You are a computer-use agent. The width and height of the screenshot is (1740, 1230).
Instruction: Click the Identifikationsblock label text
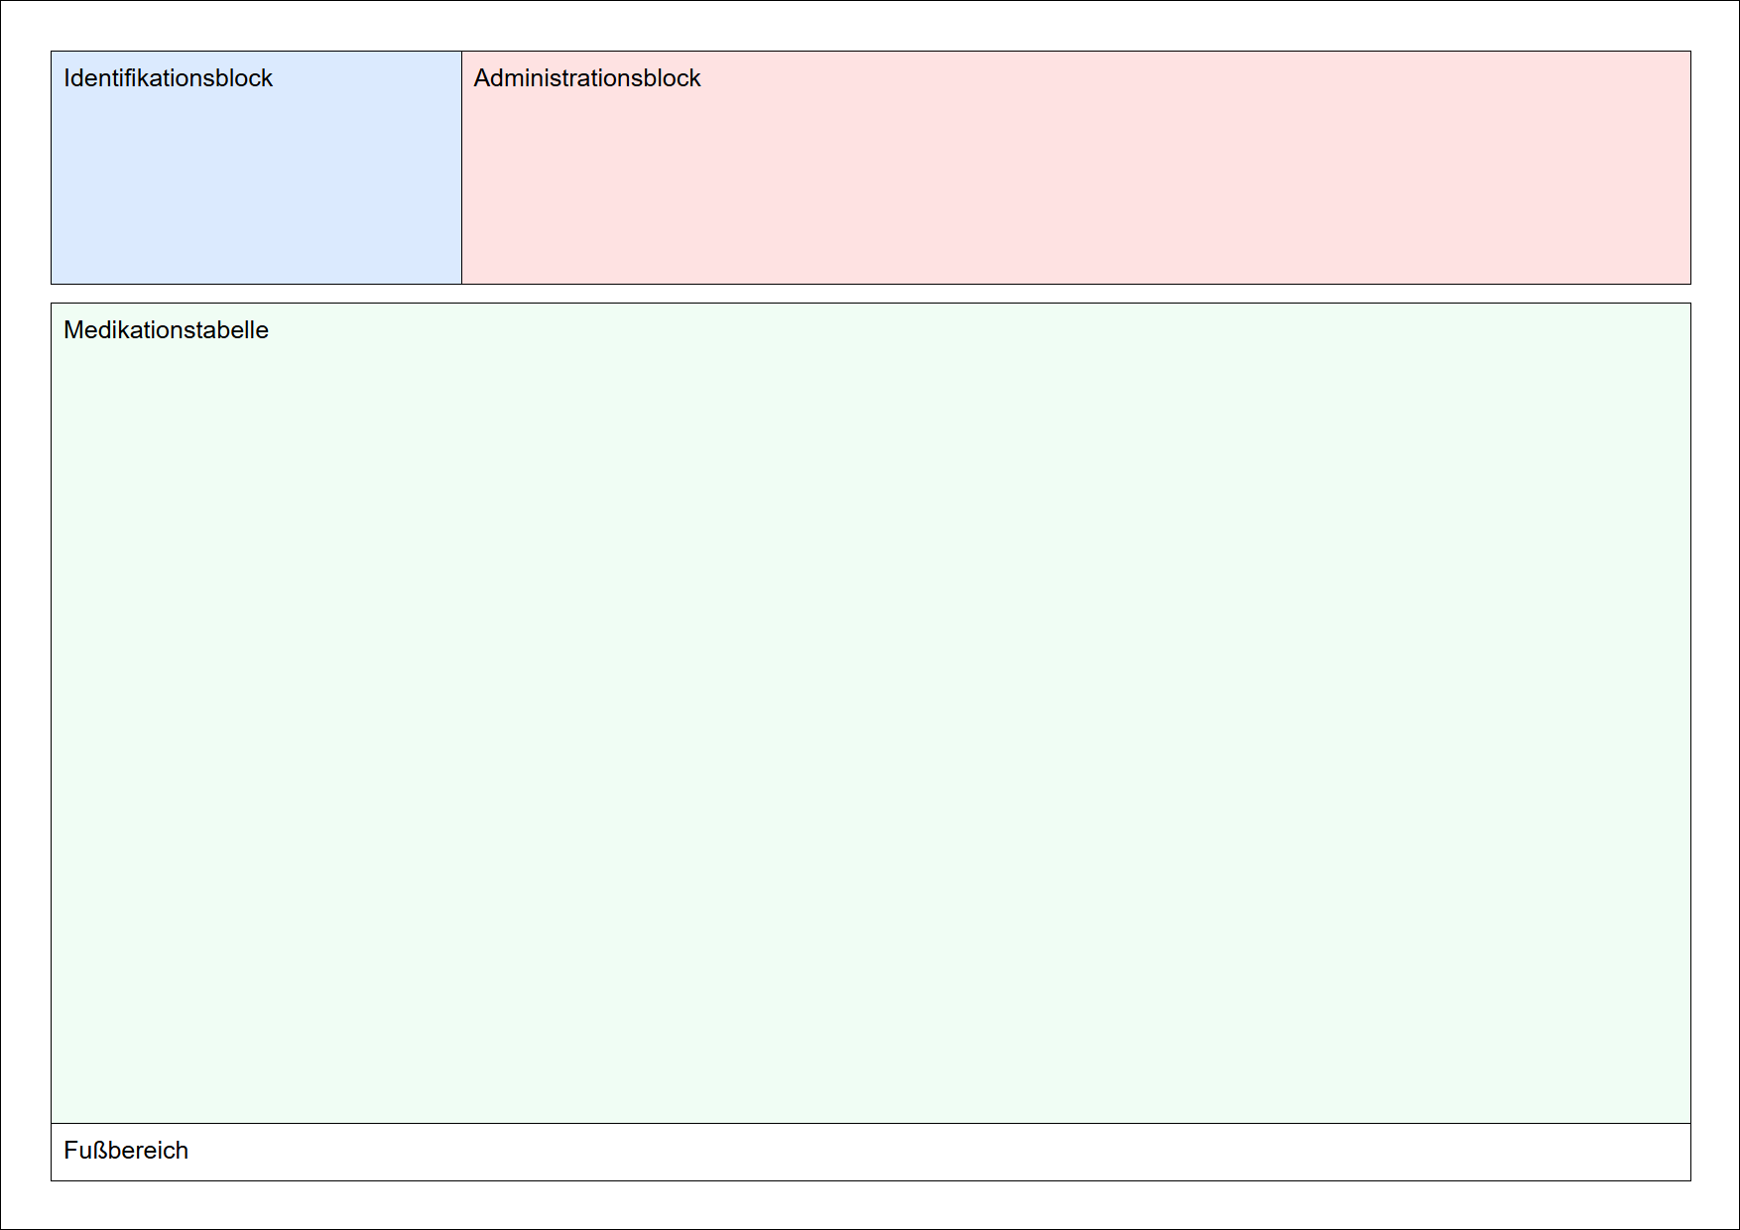tap(168, 78)
